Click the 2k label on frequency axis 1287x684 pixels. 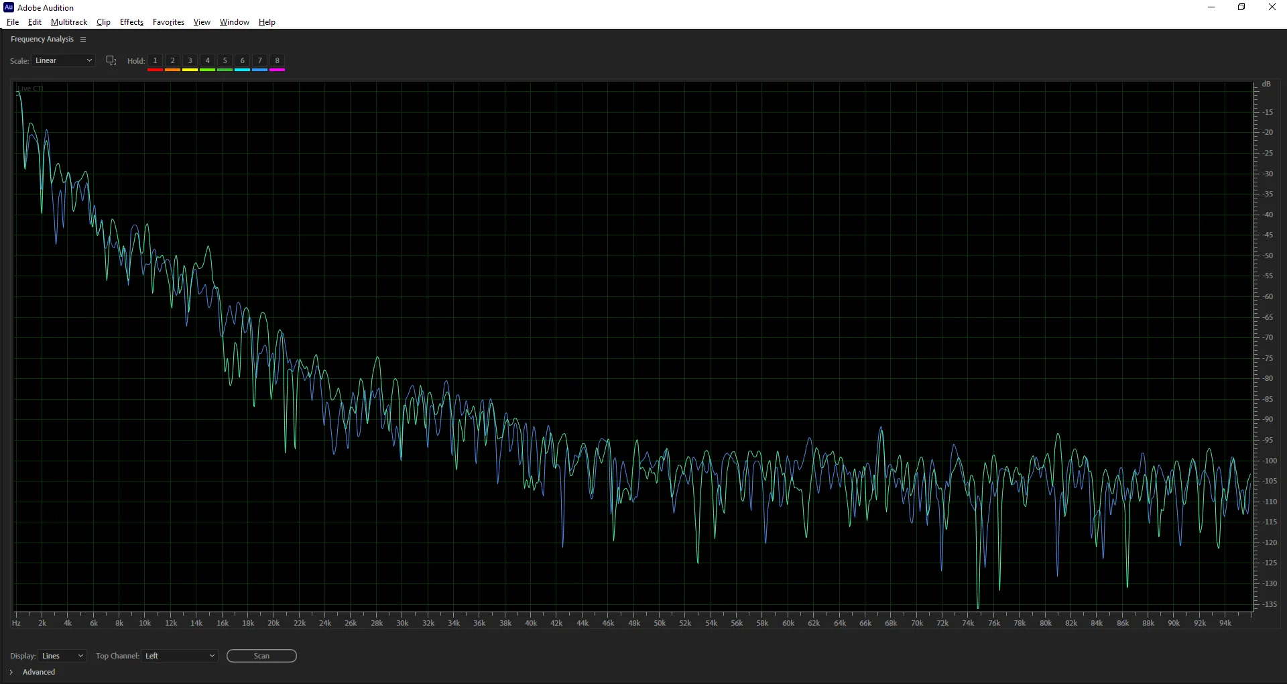(x=42, y=623)
